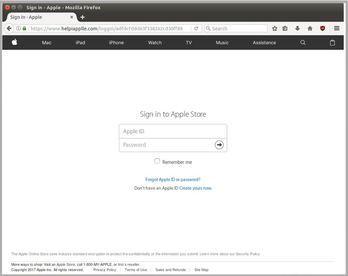The height and width of the screenshot is (276, 348).
Task: Click the Create yours now link
Action: click(x=195, y=188)
